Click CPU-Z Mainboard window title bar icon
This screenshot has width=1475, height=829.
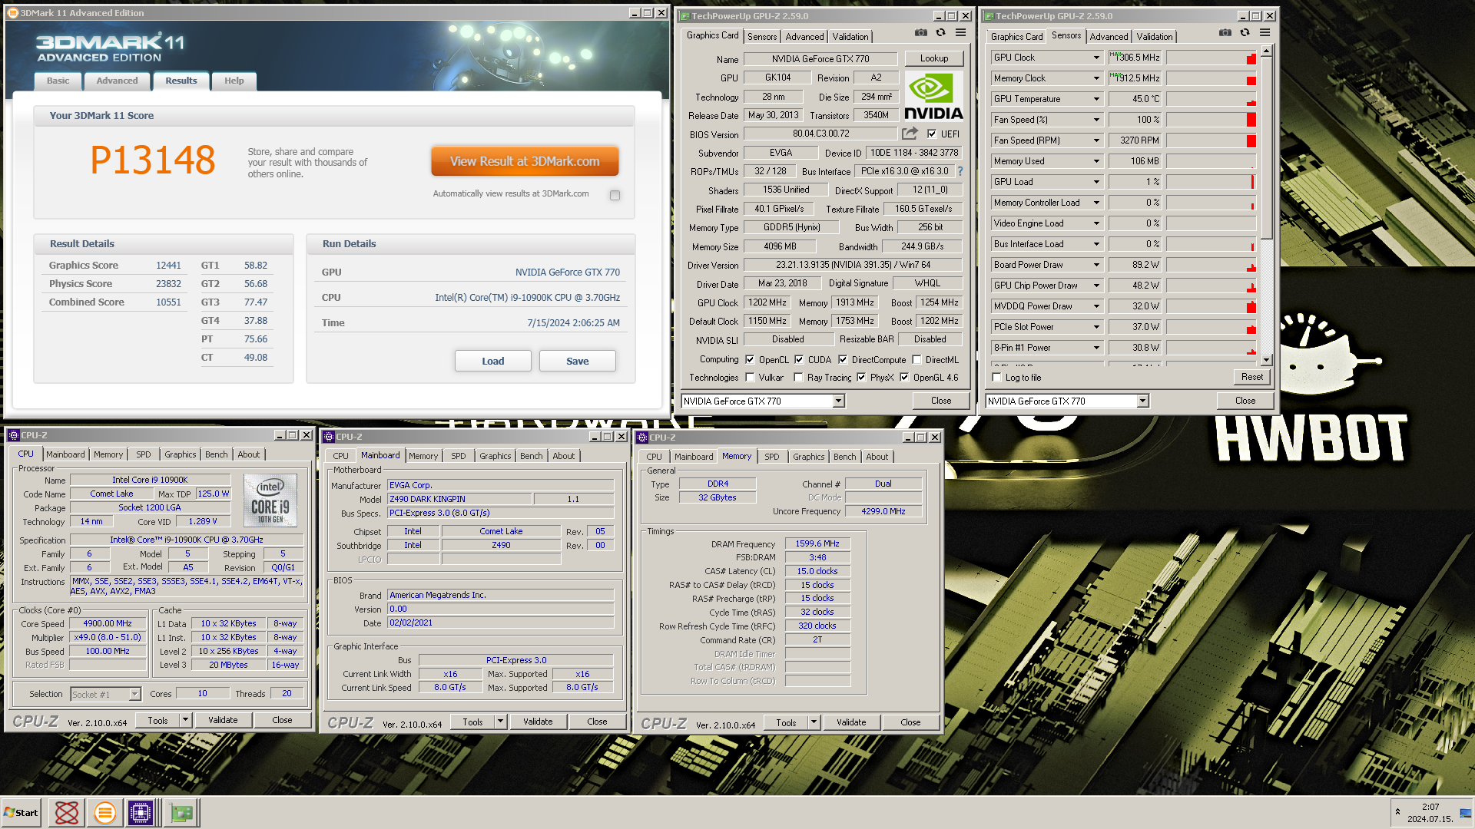click(328, 437)
